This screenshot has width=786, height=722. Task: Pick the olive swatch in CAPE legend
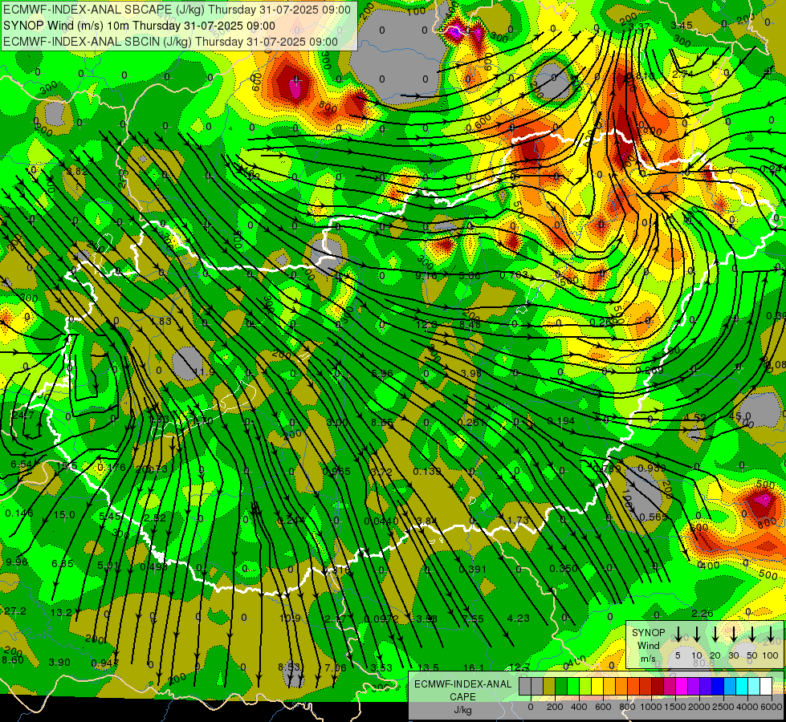tap(549, 687)
